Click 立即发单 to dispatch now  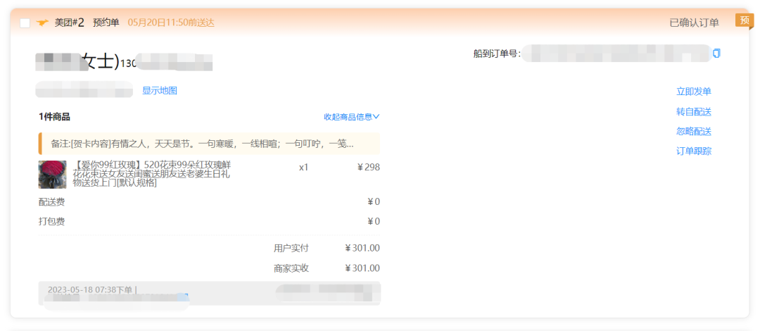tap(694, 92)
